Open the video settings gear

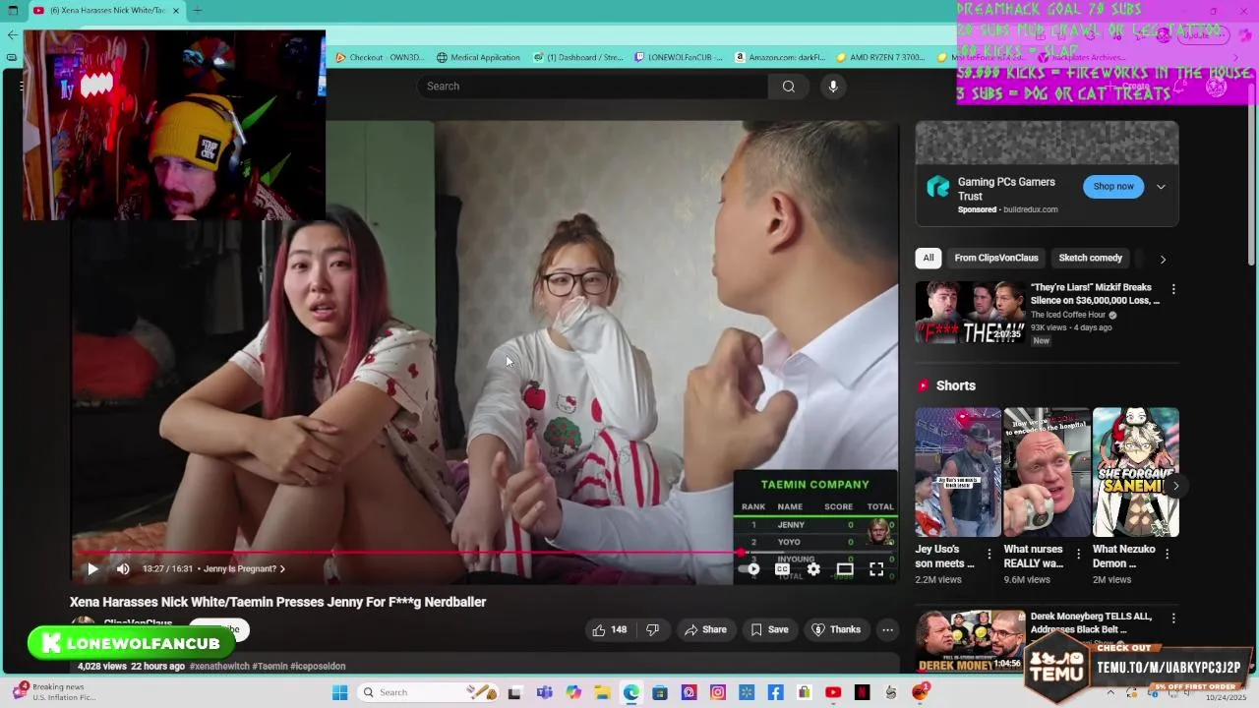coord(813,568)
